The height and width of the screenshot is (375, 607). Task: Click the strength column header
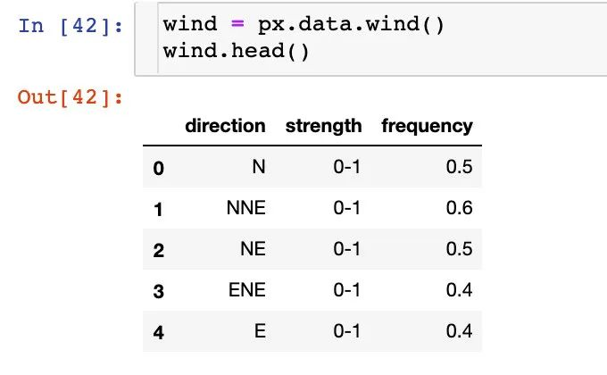tap(323, 126)
